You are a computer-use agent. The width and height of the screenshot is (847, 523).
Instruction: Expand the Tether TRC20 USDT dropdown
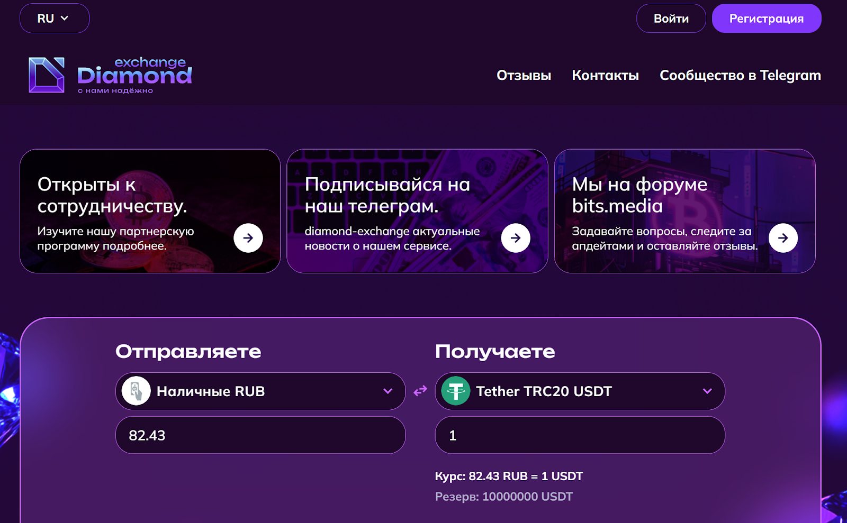(580, 391)
